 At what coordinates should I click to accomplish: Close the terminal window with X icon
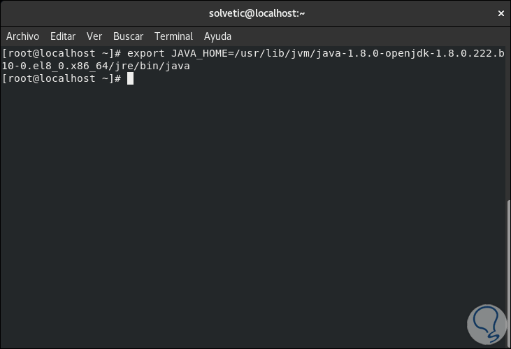(x=500, y=13)
